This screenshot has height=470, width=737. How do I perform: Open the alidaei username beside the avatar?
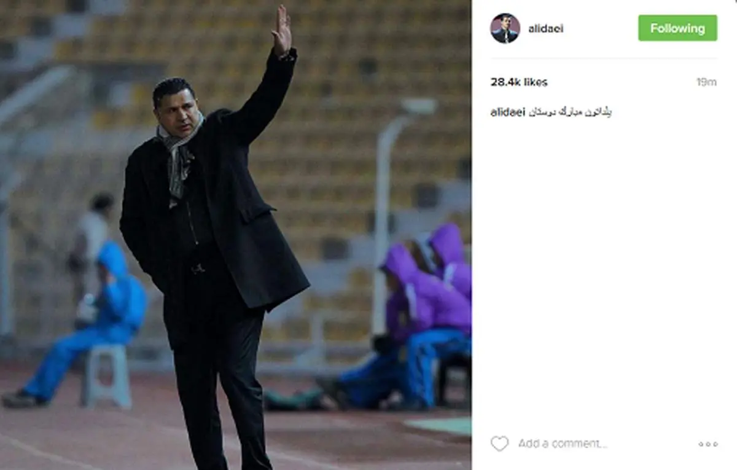545,29
